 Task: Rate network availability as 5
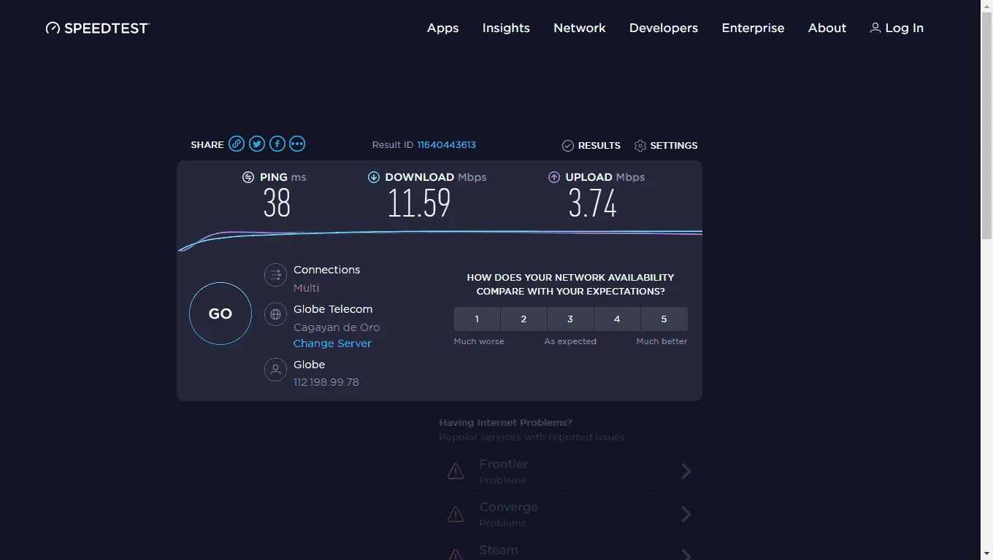click(664, 319)
